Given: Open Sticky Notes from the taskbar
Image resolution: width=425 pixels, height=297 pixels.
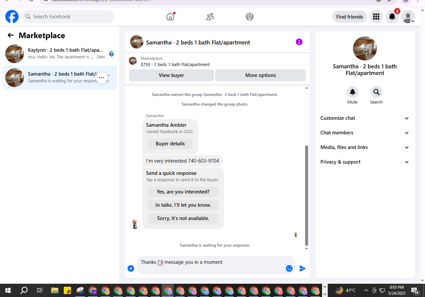Looking at the screenshot, I should point(67,291).
